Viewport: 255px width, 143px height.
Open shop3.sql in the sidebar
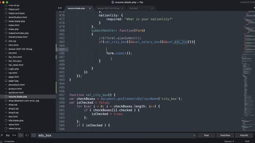coord(14,112)
